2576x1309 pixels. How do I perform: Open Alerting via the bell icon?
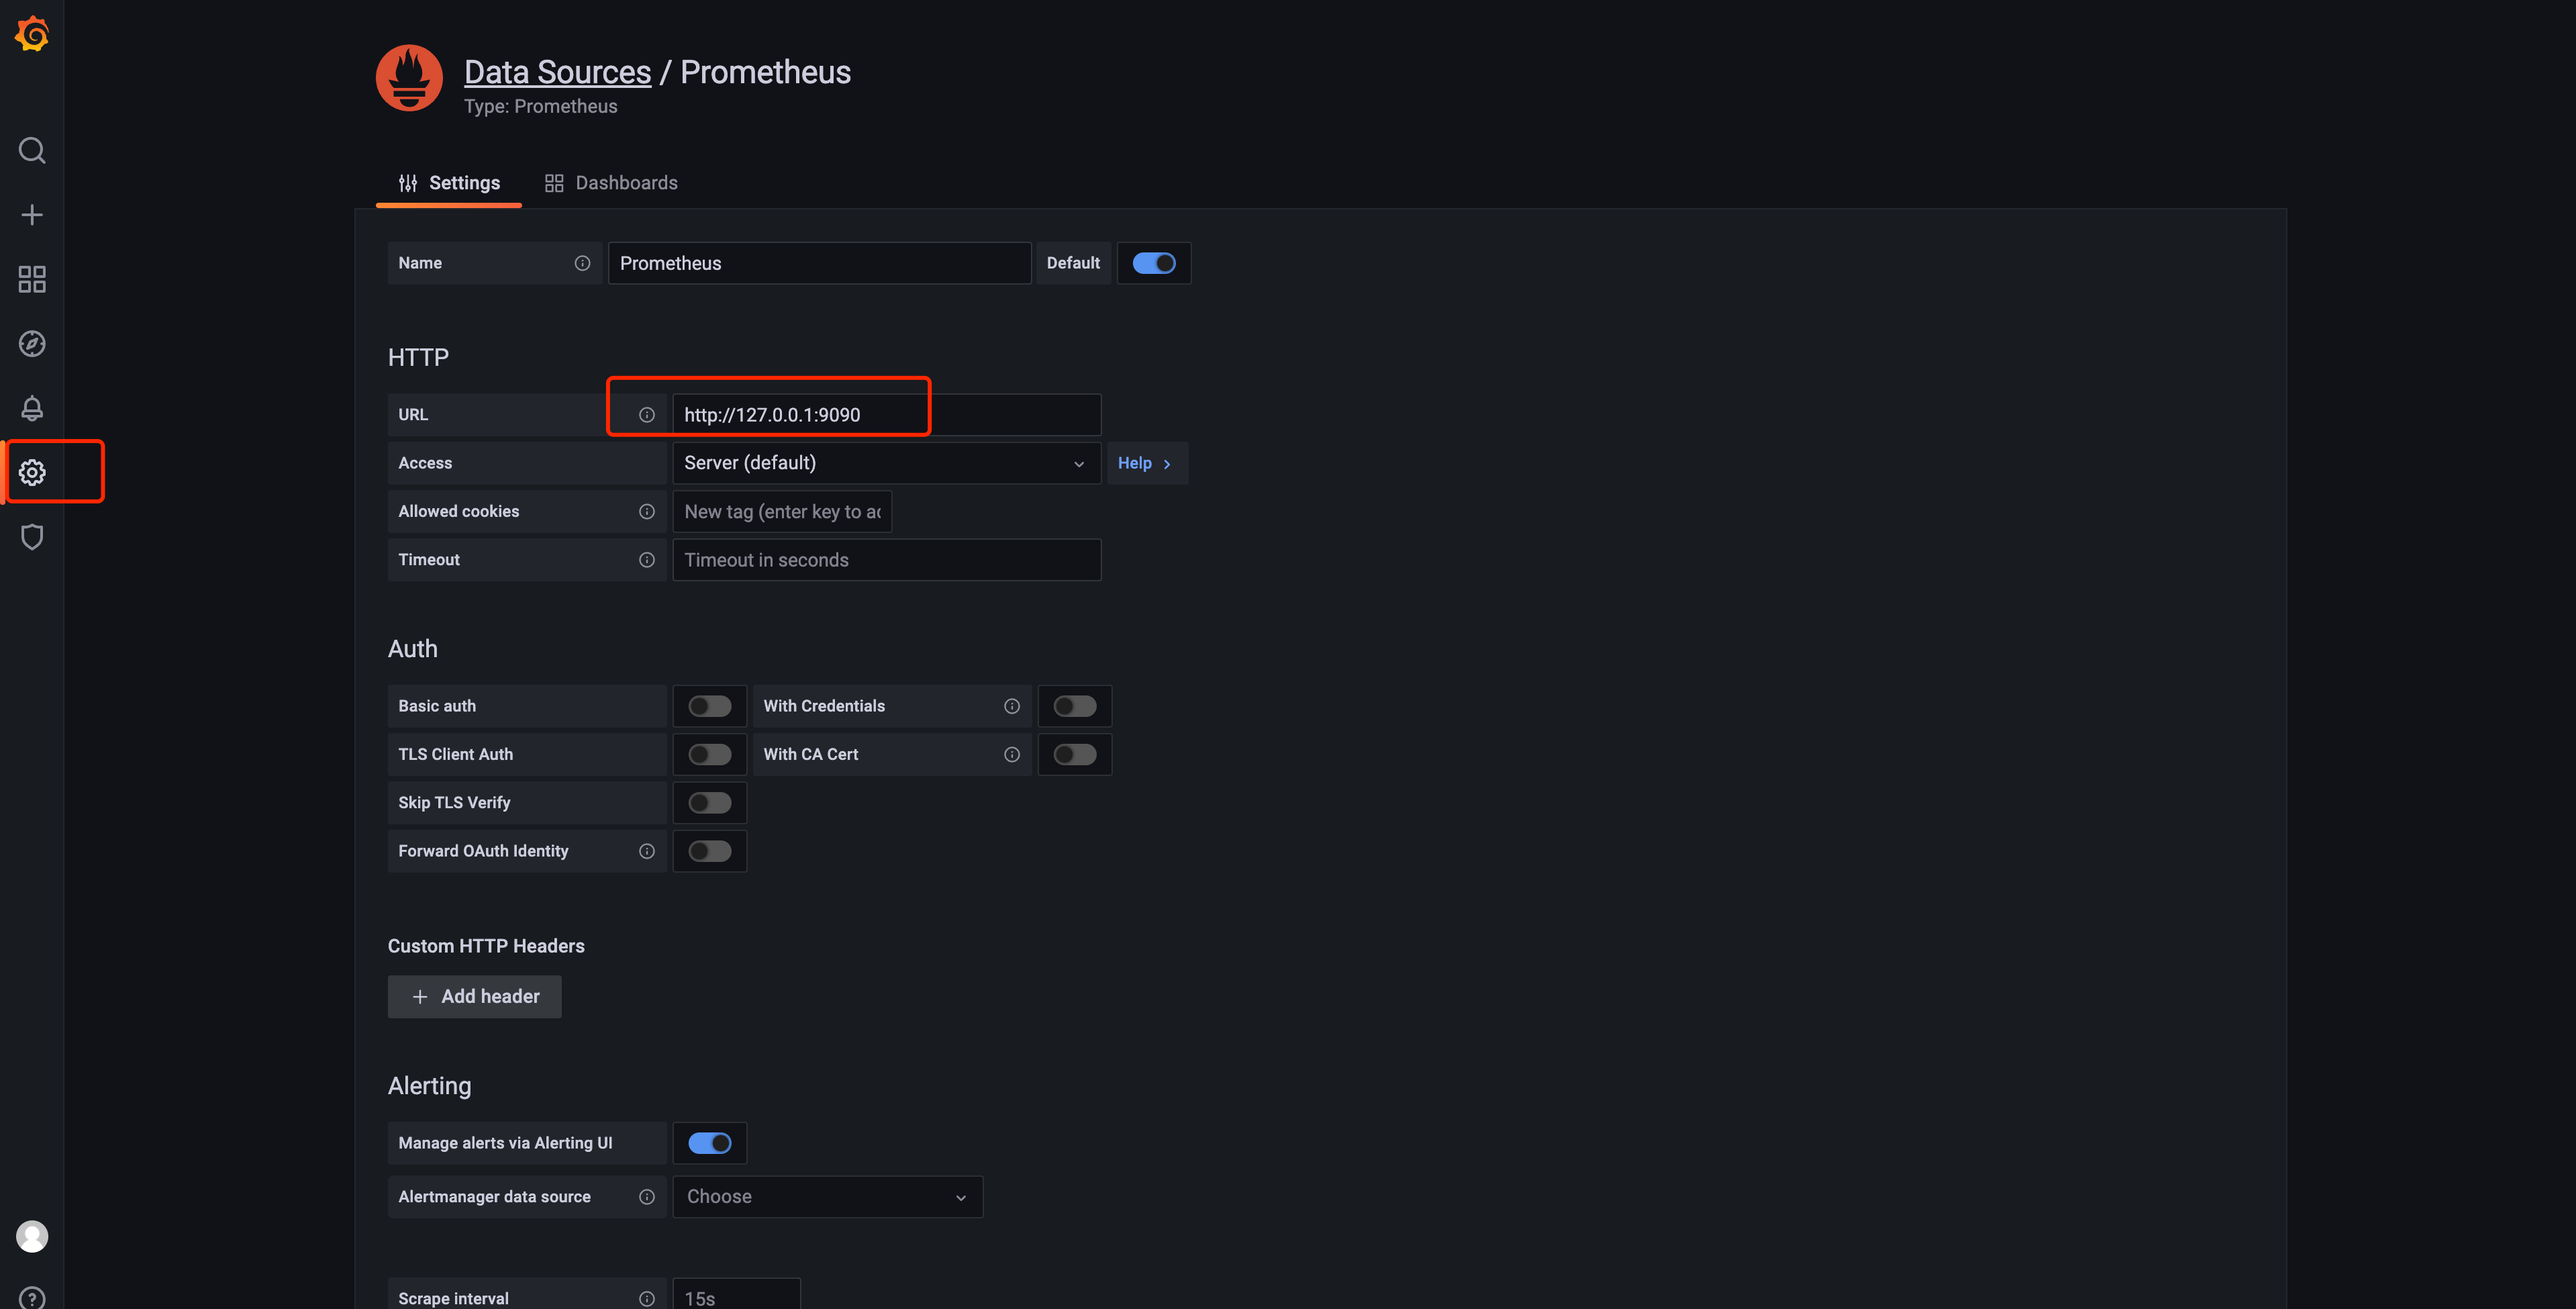[x=31, y=407]
